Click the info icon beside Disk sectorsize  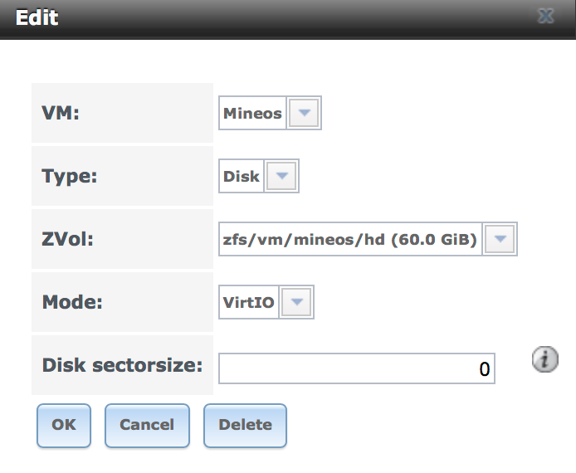(x=544, y=359)
